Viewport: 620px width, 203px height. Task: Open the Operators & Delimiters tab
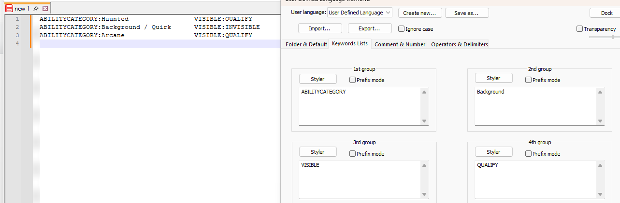point(459,44)
